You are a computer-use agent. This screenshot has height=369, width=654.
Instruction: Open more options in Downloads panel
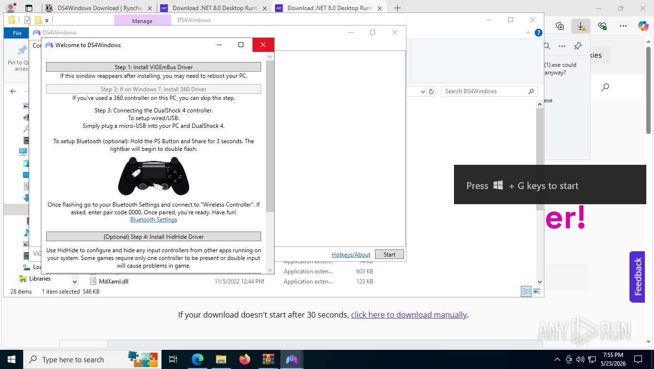coord(562,46)
